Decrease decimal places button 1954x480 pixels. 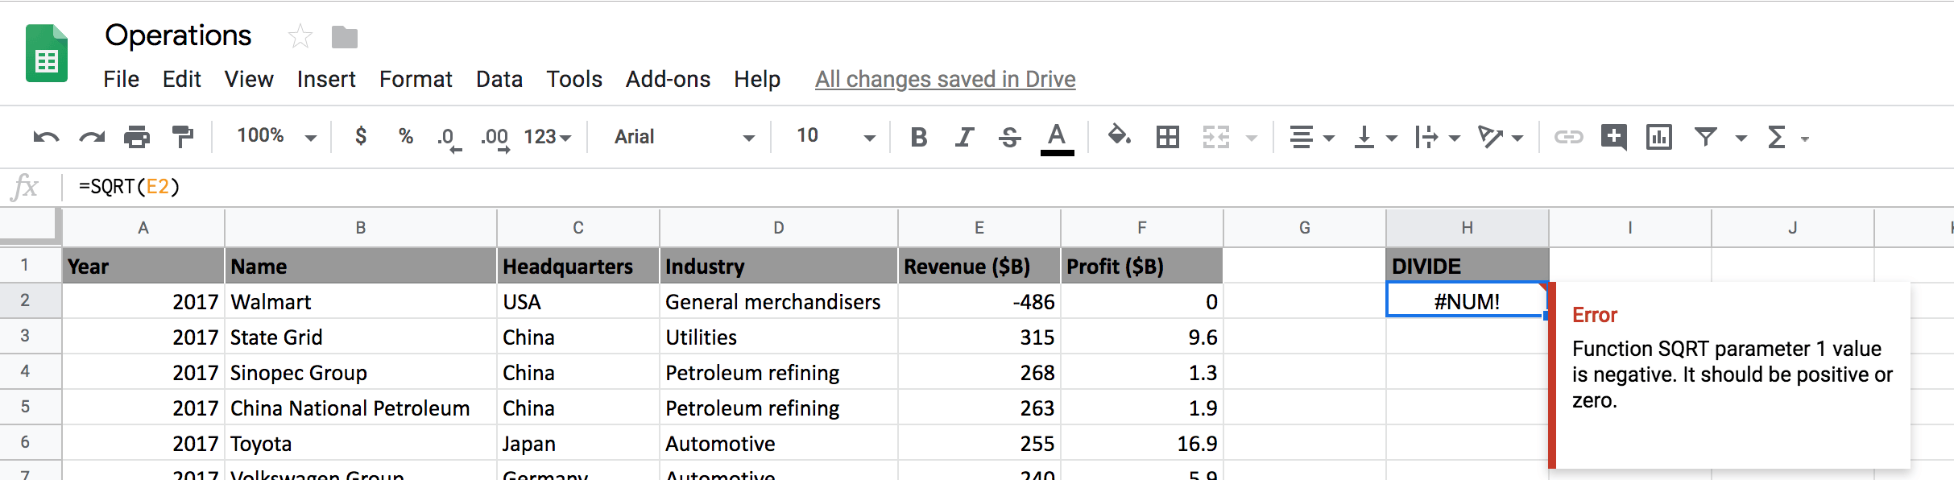click(x=449, y=139)
